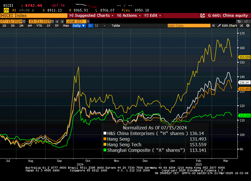Click Normalized As Of 07/15/2024 legend title

[x=154, y=128]
